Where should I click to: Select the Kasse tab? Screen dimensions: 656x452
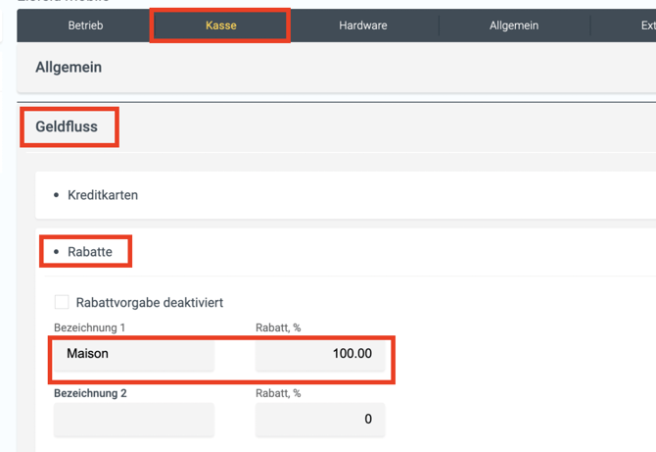(220, 25)
